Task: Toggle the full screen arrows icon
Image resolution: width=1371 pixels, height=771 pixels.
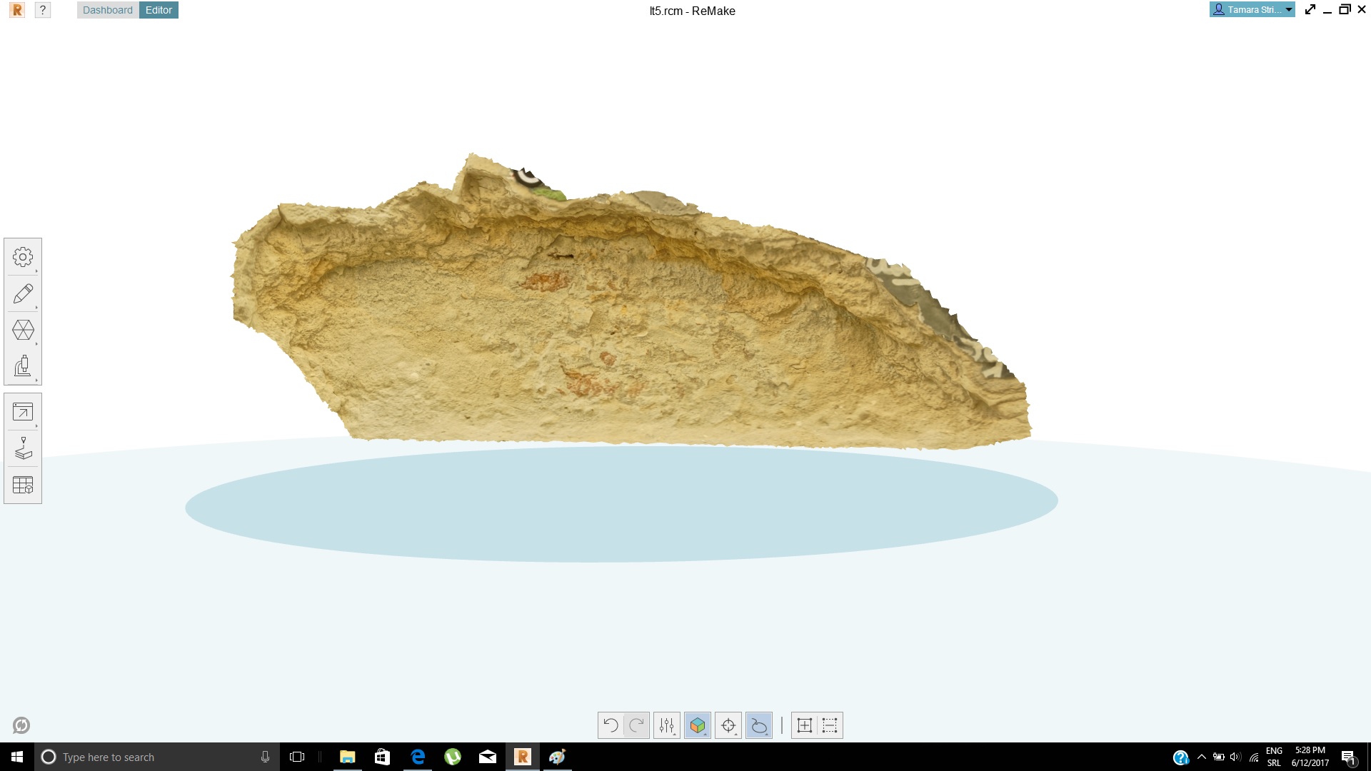Action: tap(1310, 9)
